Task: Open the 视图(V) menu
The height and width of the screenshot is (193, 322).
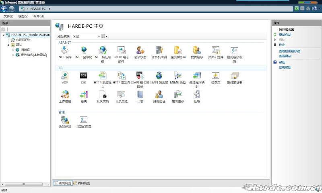Action: [23, 16]
